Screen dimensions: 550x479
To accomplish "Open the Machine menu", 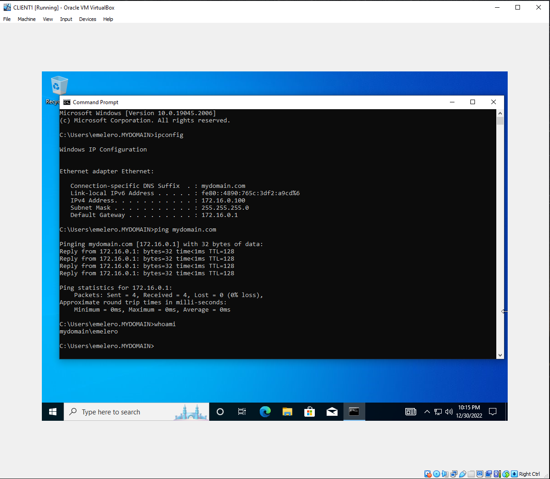I will (x=26, y=19).
